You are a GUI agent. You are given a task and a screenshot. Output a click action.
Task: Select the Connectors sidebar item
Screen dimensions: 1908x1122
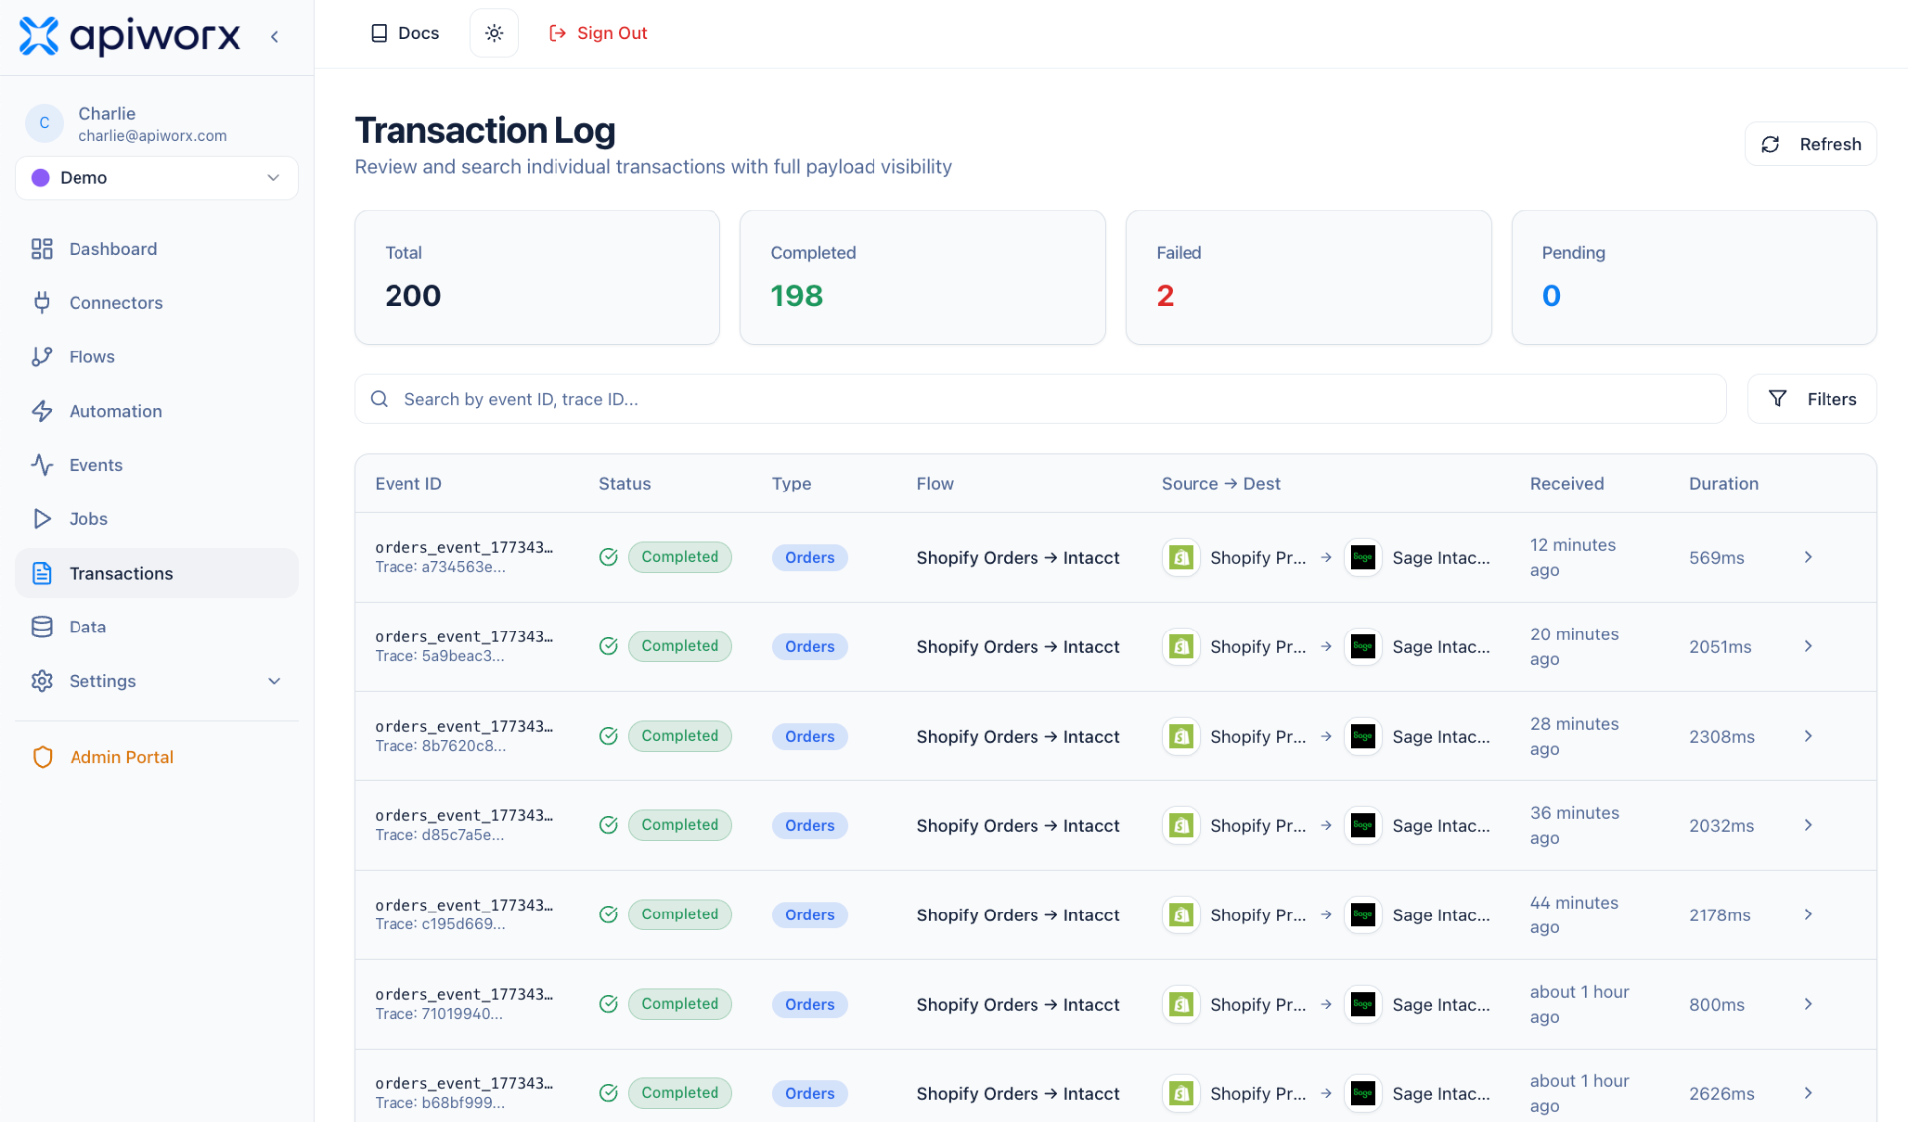(x=116, y=302)
